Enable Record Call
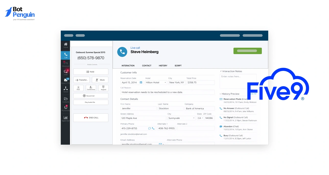 click(x=91, y=96)
